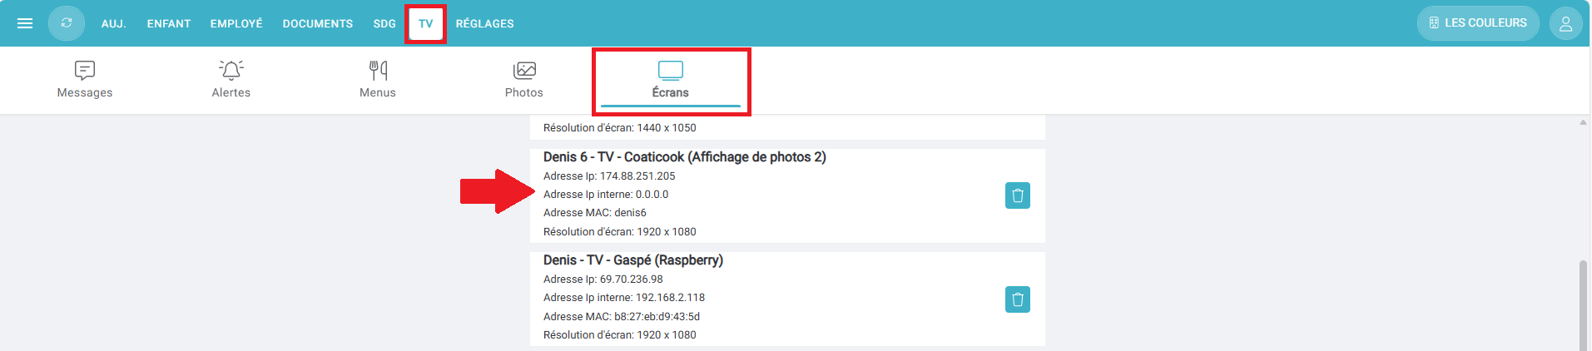Click the circular sync refresh icon
This screenshot has height=351, width=1592.
67,23
